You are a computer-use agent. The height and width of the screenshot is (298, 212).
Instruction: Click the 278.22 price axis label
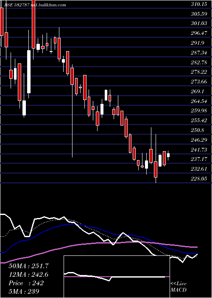click(199, 72)
